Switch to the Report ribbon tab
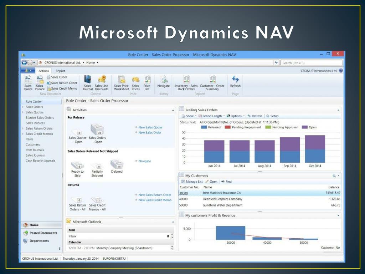Viewport: 365px width, 274px height. point(60,71)
